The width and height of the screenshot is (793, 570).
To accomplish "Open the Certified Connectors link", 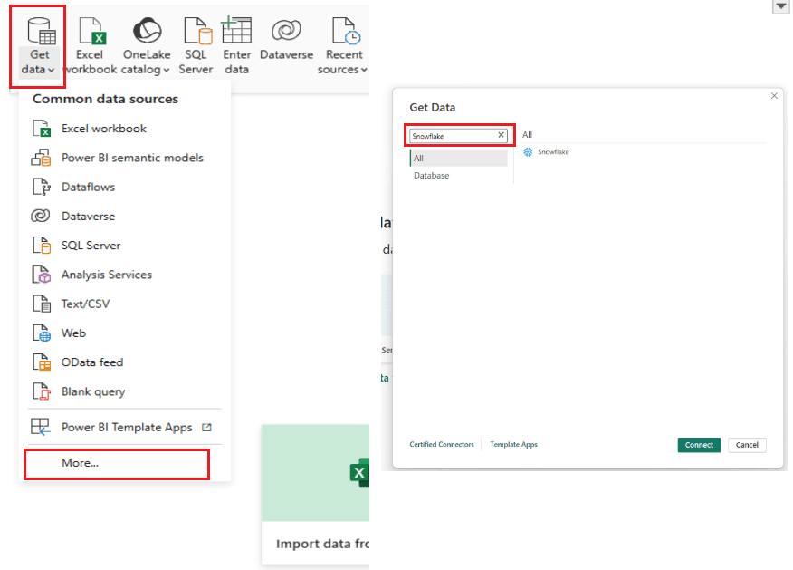I will 442,444.
